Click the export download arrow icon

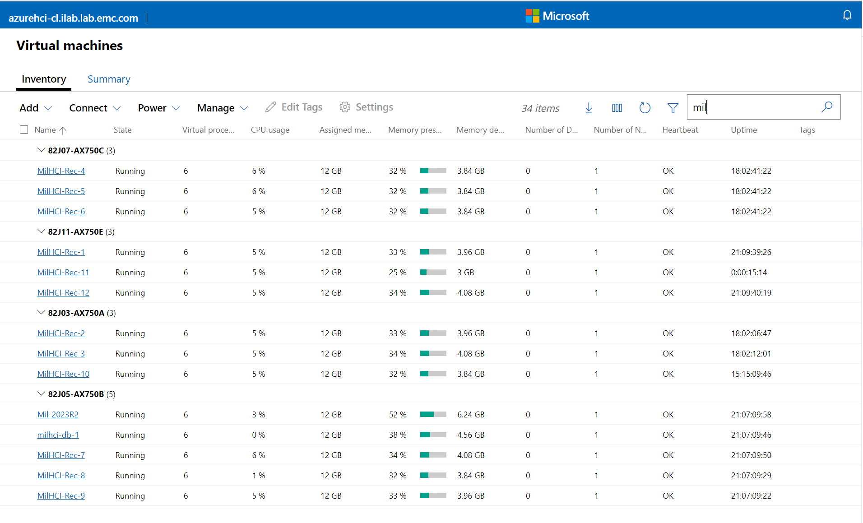coord(589,108)
